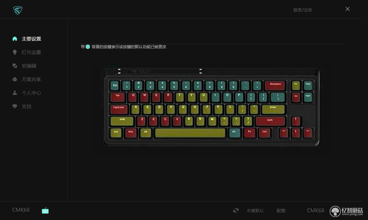Select the Esc key on keyboard
Screen dimensions: 368x220
[x=115, y=86]
